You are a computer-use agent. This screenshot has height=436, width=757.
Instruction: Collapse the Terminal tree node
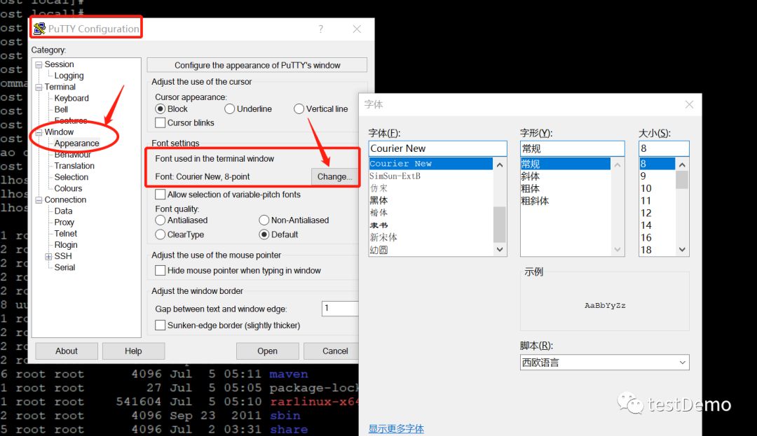tap(39, 87)
